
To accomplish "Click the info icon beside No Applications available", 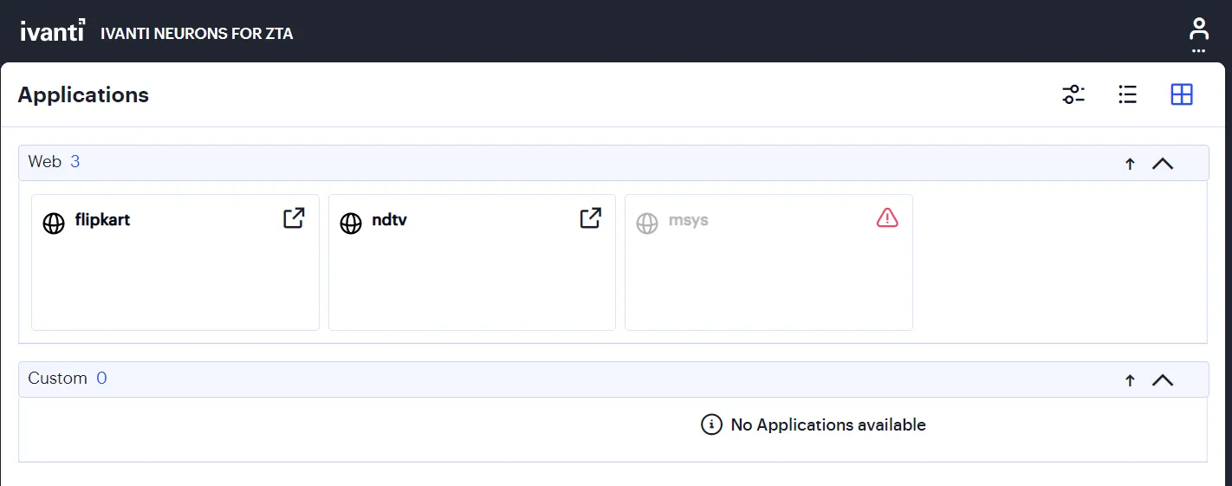I will [x=711, y=424].
